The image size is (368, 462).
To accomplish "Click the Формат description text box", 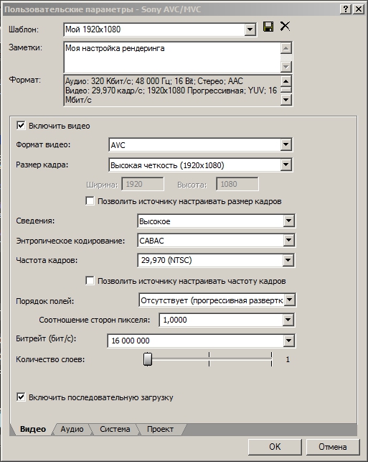I will click(172, 91).
